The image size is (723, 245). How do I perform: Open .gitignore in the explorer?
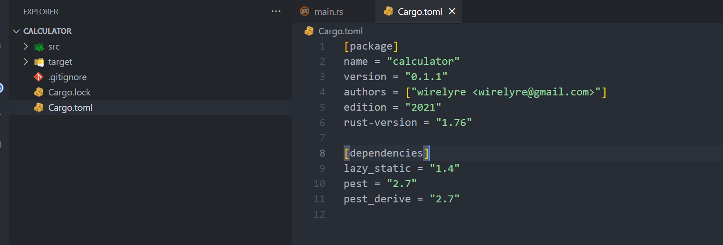click(x=67, y=77)
